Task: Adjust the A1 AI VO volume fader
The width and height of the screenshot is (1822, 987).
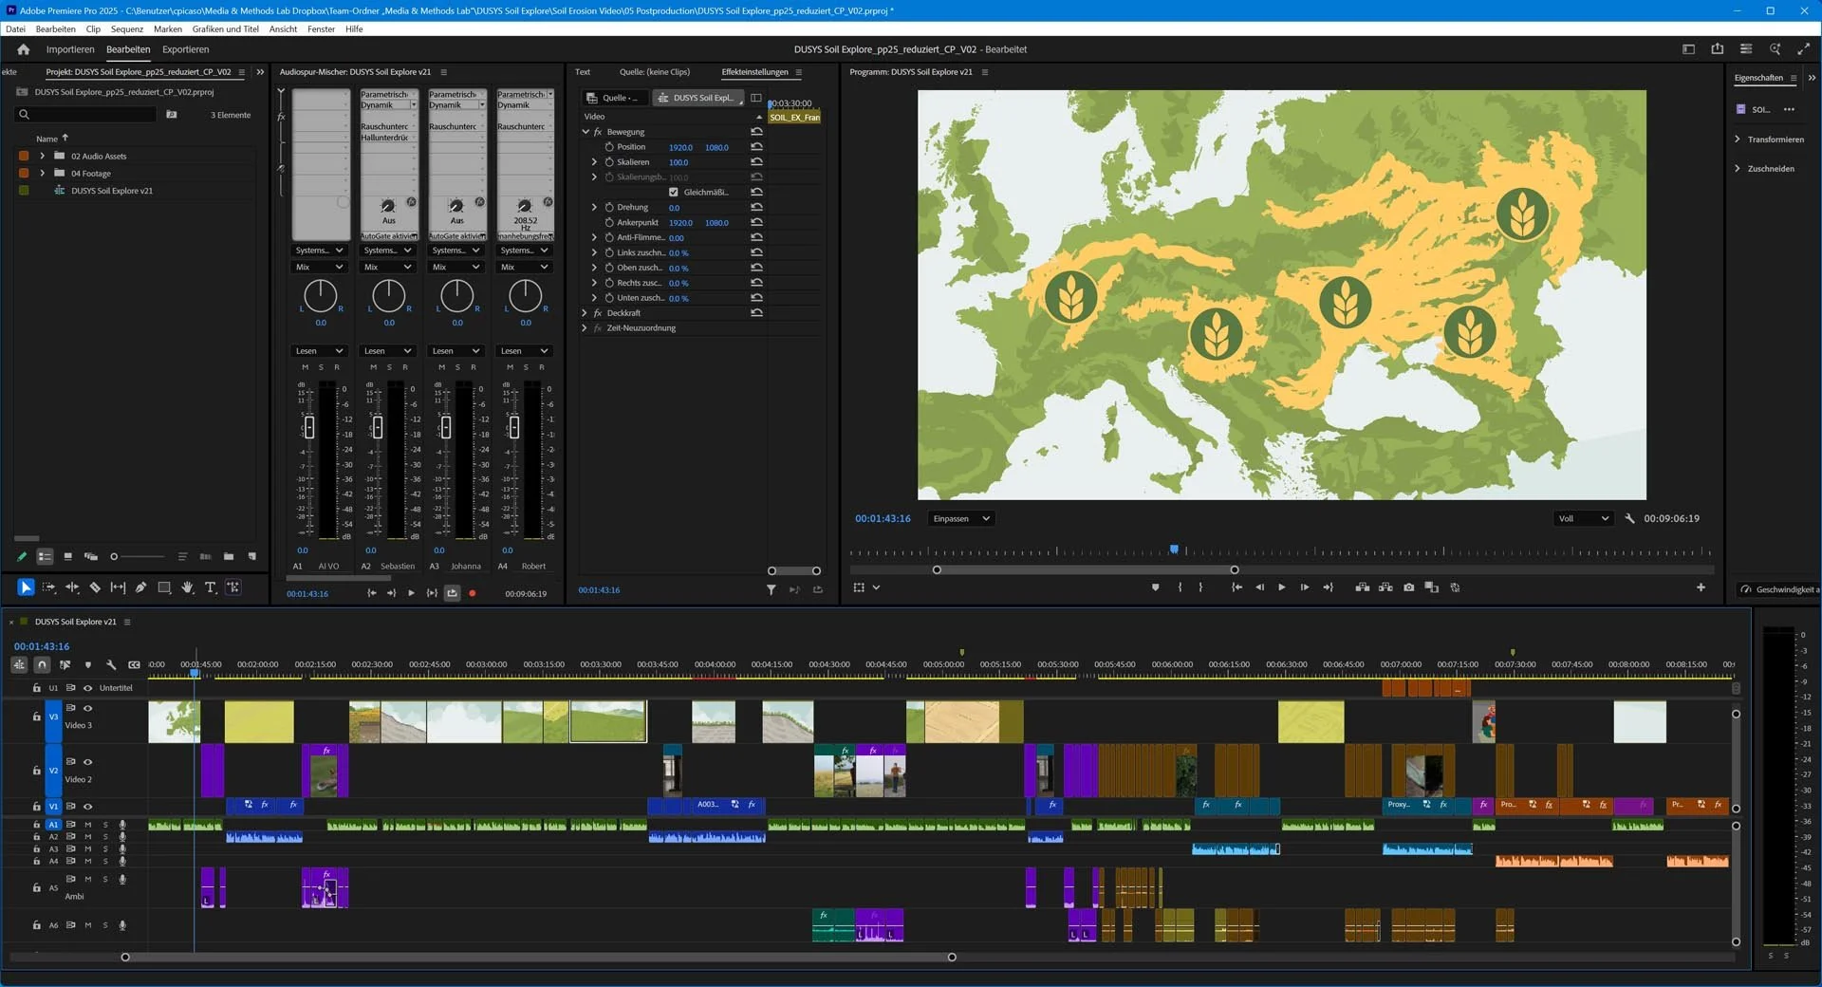Action: pos(308,428)
